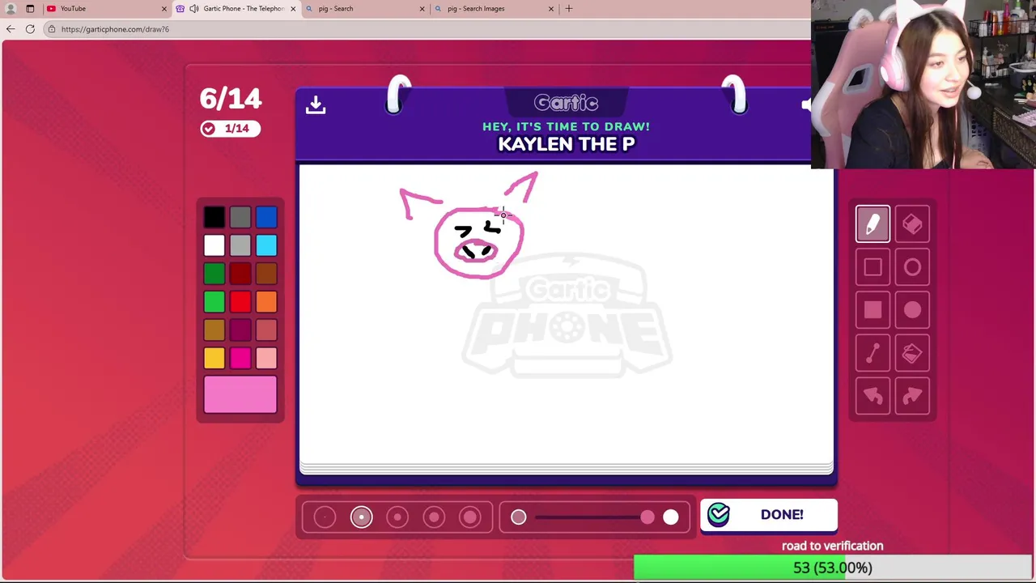The image size is (1036, 583).
Task: Select the empty rectangle shape tool
Action: (873, 267)
